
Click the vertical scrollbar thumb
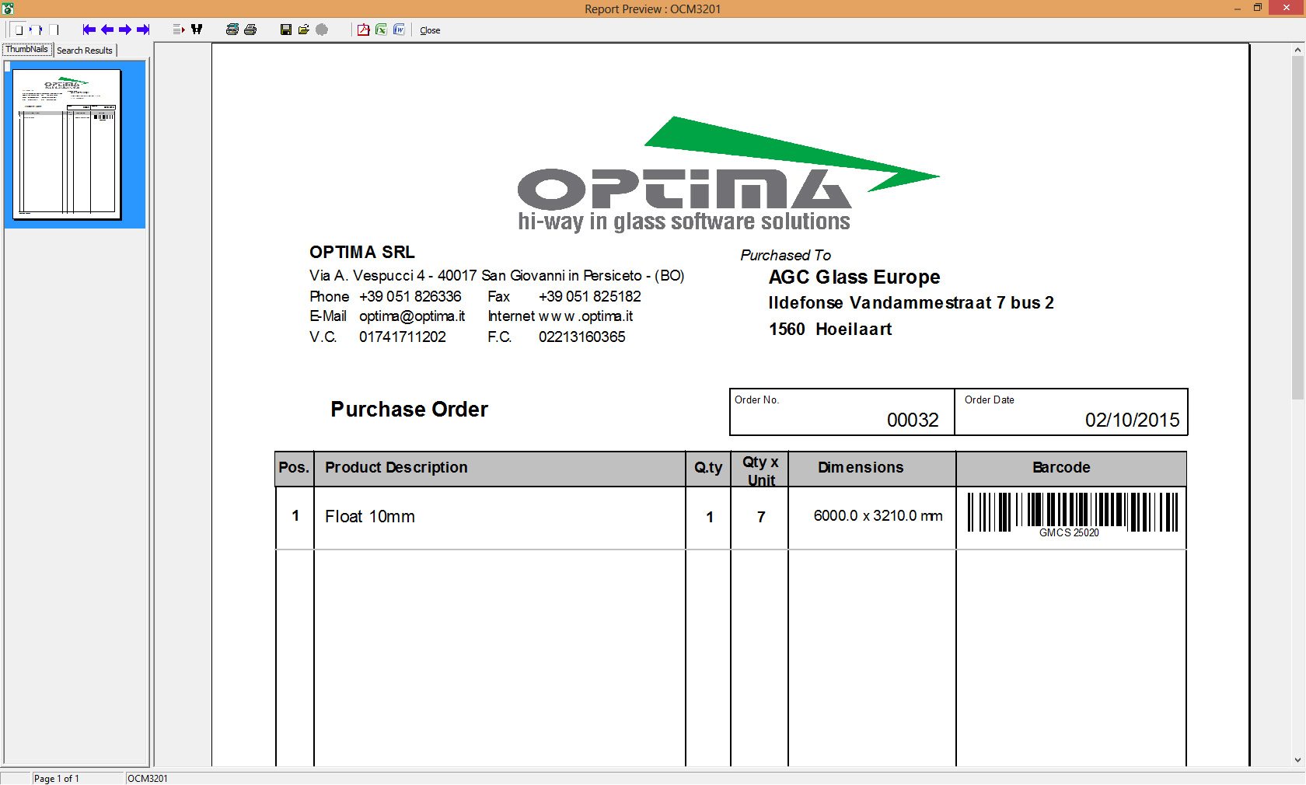[x=1297, y=227]
